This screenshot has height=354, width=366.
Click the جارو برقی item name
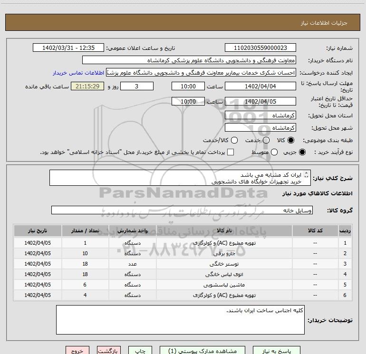[224, 253]
